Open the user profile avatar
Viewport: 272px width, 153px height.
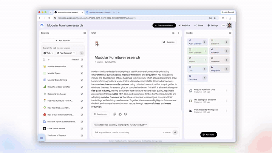(229, 26)
